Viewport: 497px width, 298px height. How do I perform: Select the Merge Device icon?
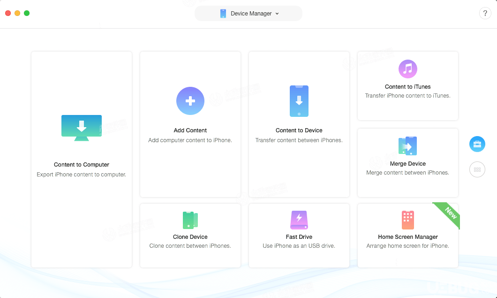point(407,145)
